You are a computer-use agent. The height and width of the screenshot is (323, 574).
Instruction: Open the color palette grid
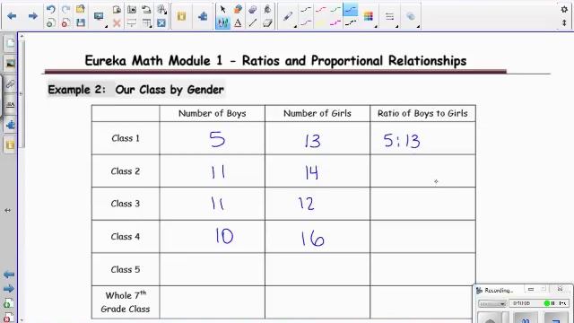(x=369, y=16)
